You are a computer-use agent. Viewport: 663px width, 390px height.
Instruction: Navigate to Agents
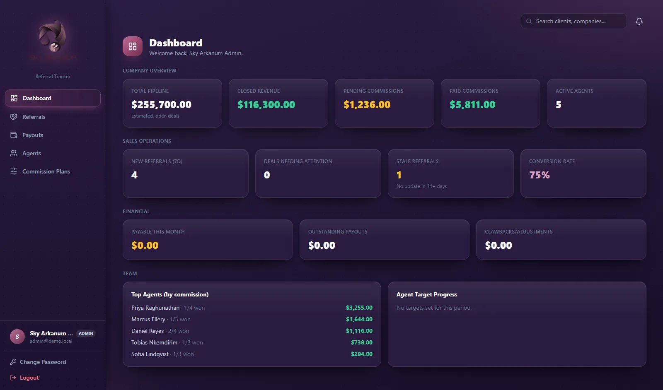tap(53, 153)
